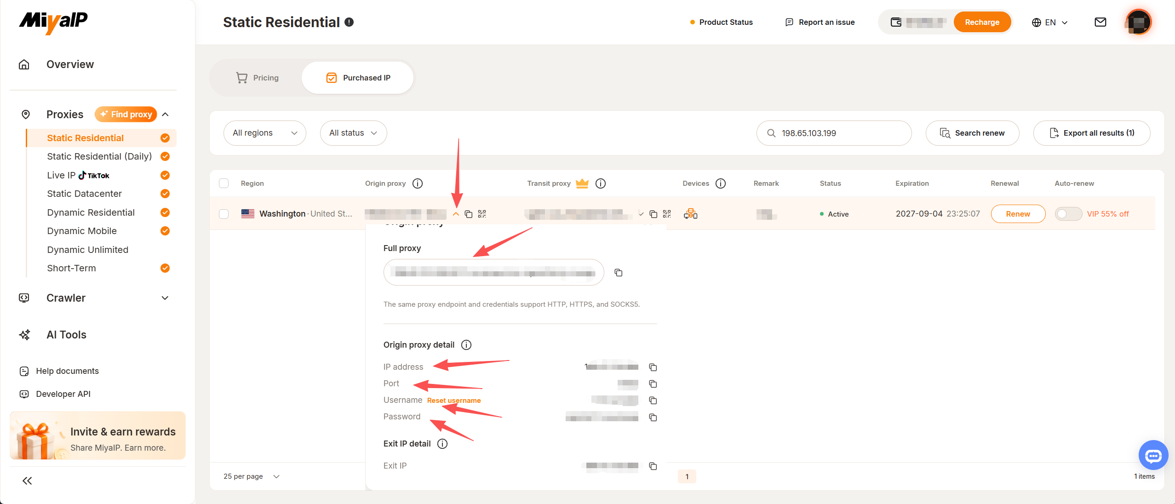Image resolution: width=1175 pixels, height=504 pixels.
Task: Expand transit proxy details chevron
Action: (x=641, y=214)
